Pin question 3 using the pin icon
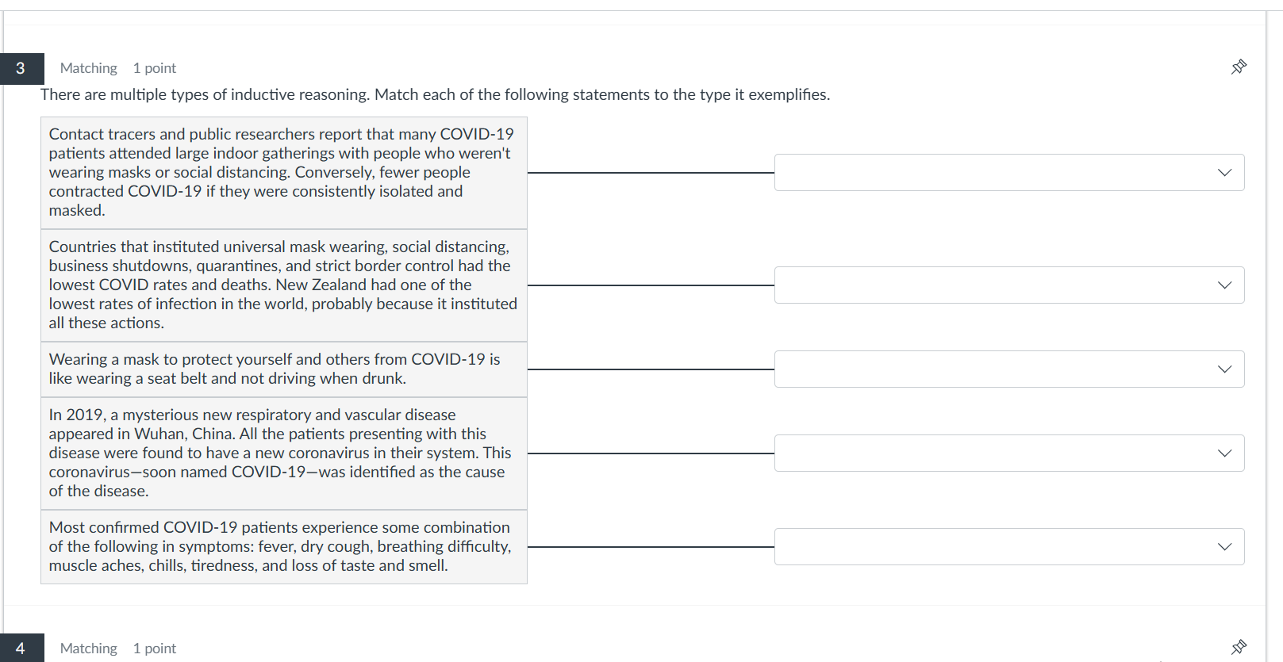Screen dimensions: 1283x662 [x=1239, y=67]
